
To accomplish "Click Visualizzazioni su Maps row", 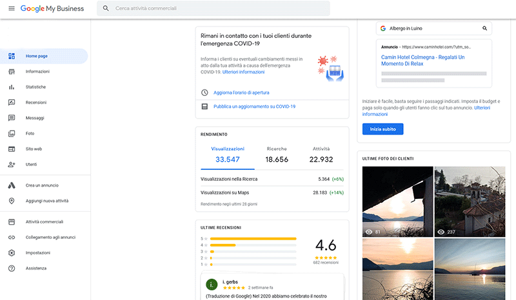I will pyautogui.click(x=272, y=192).
